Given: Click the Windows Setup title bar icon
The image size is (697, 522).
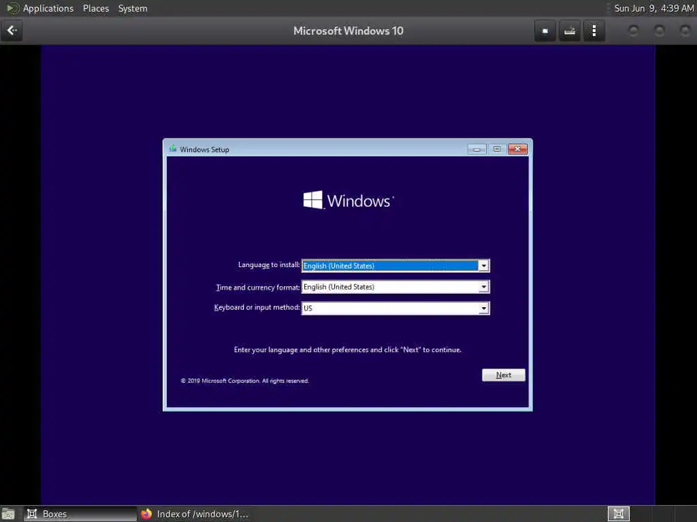Looking at the screenshot, I should [172, 149].
